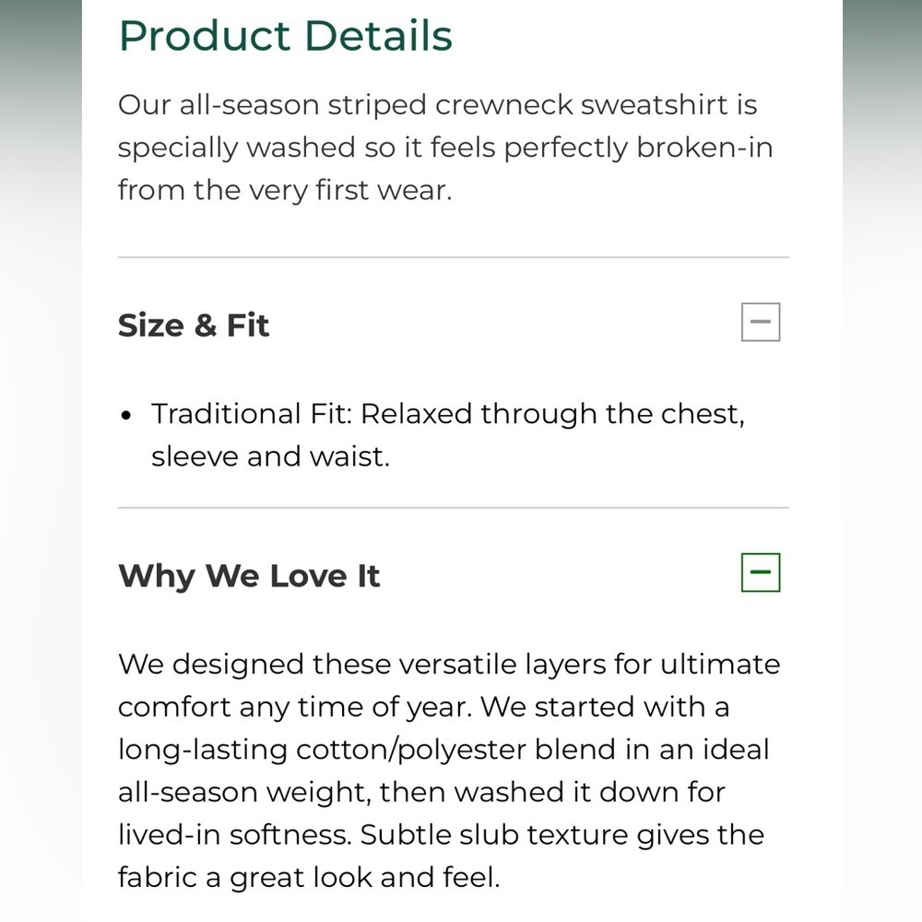Click the Product Details title
The width and height of the screenshot is (922, 922).
(x=285, y=37)
